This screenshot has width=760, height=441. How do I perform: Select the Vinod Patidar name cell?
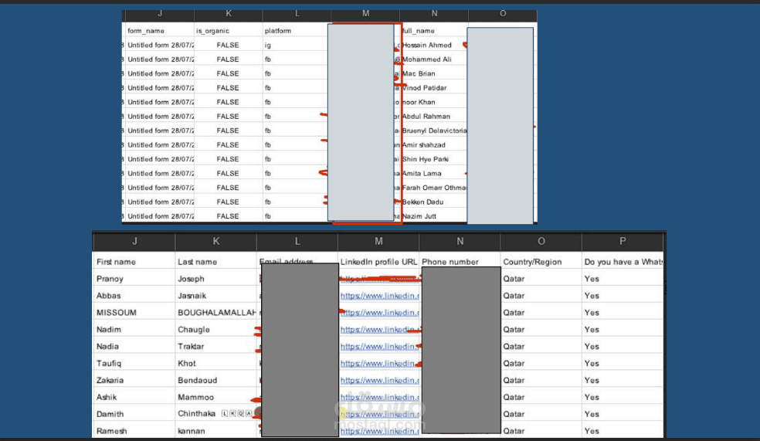[x=434, y=88]
